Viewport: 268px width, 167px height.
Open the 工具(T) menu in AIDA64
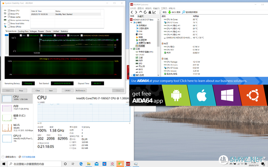(164, 8)
